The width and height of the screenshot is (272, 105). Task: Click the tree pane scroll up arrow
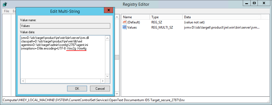coord(117,17)
